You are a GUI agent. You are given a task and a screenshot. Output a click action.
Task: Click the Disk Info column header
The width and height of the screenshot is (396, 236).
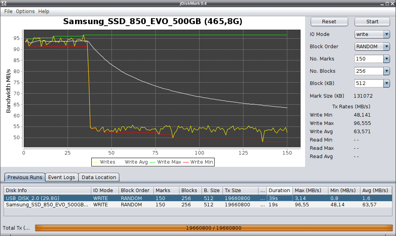[47, 191]
